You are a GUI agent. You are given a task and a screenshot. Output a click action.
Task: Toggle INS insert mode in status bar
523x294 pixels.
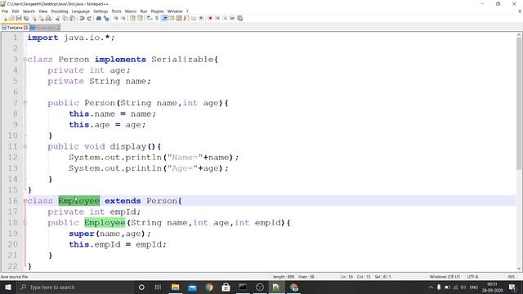(511, 277)
